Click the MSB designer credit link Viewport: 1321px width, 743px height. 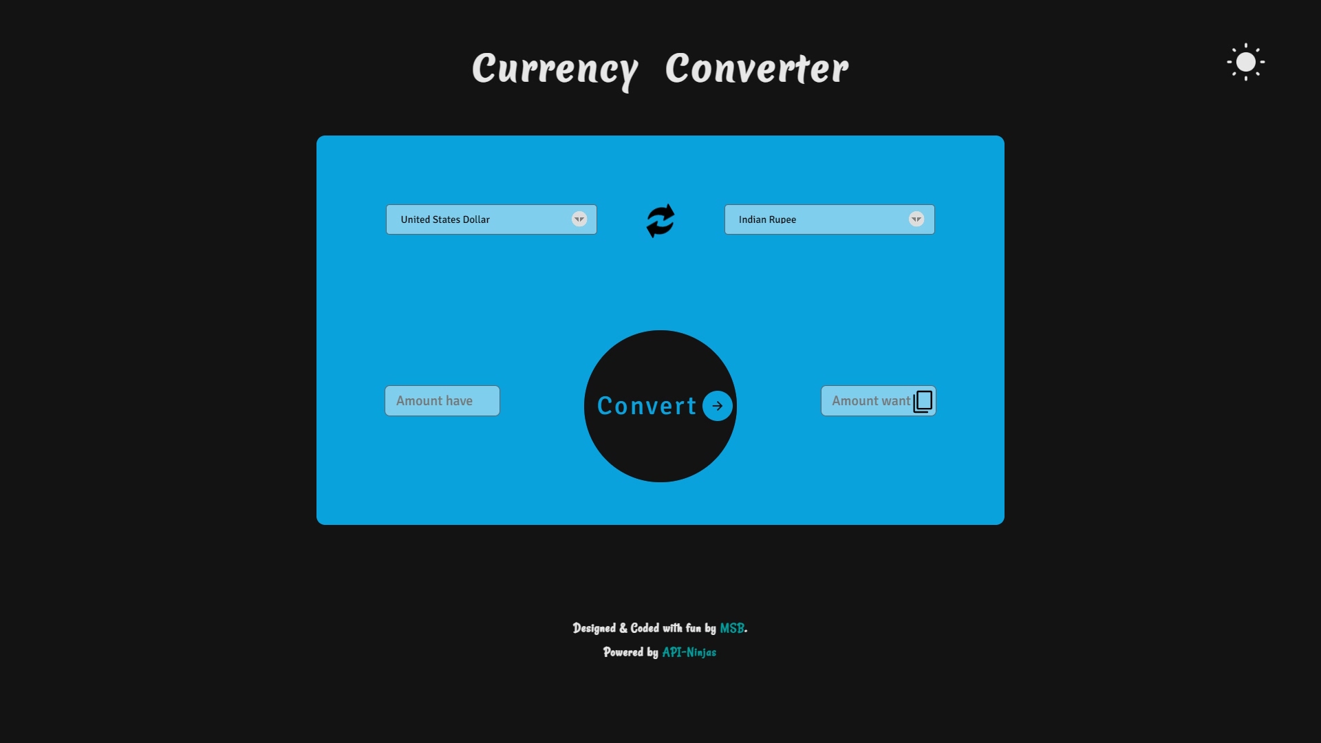point(731,628)
